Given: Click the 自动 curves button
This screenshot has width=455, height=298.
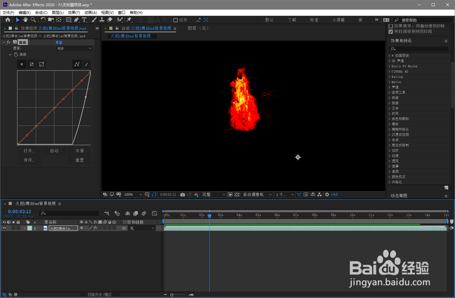Looking at the screenshot, I should (54, 151).
